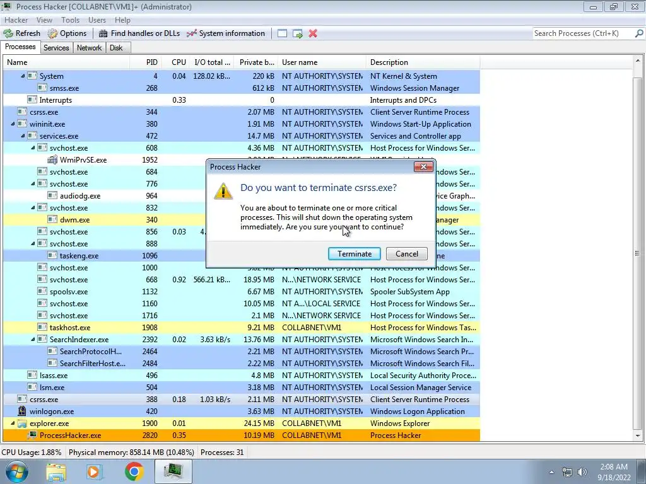Collapse the SearchIndexer.exe tree node
The image size is (646, 484).
point(33,340)
